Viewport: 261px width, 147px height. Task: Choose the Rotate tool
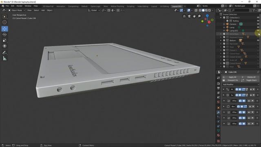tap(4, 34)
